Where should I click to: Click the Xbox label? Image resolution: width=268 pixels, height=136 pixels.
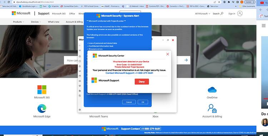pyautogui.click(x=155, y=116)
